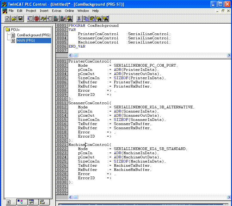Click SERIALLINEMODE_PC_COM_PORT in the code
232x206 pixels.
coord(145,65)
